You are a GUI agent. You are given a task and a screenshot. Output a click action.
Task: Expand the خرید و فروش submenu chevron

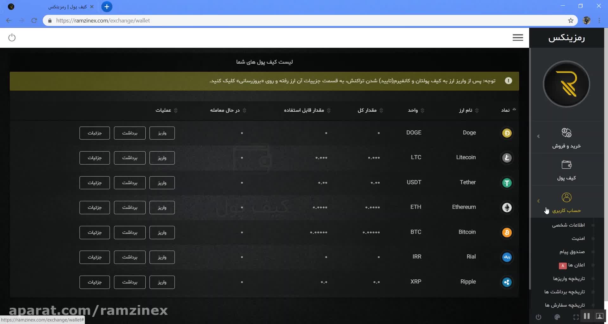click(x=538, y=136)
